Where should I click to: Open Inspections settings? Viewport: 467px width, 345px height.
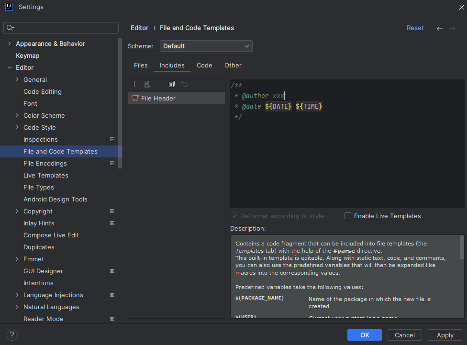pos(41,139)
